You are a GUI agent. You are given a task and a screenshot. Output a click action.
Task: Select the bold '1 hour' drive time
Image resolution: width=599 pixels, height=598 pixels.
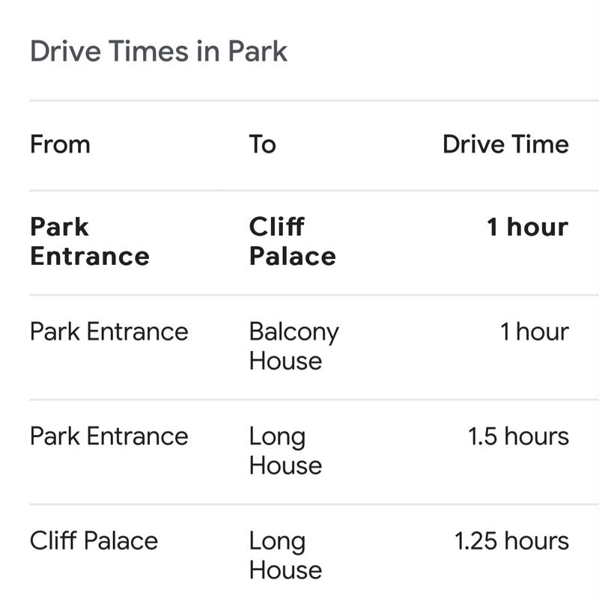(x=528, y=227)
